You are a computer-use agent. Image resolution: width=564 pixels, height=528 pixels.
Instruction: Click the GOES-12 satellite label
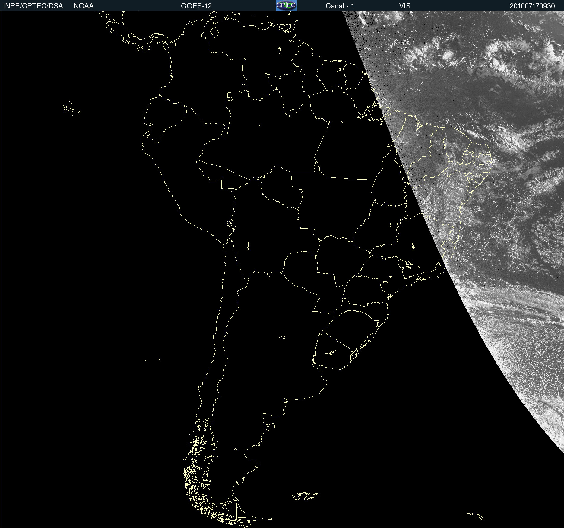click(196, 6)
